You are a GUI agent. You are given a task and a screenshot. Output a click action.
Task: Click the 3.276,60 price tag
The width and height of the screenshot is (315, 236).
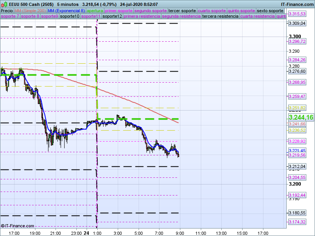click(x=297, y=71)
